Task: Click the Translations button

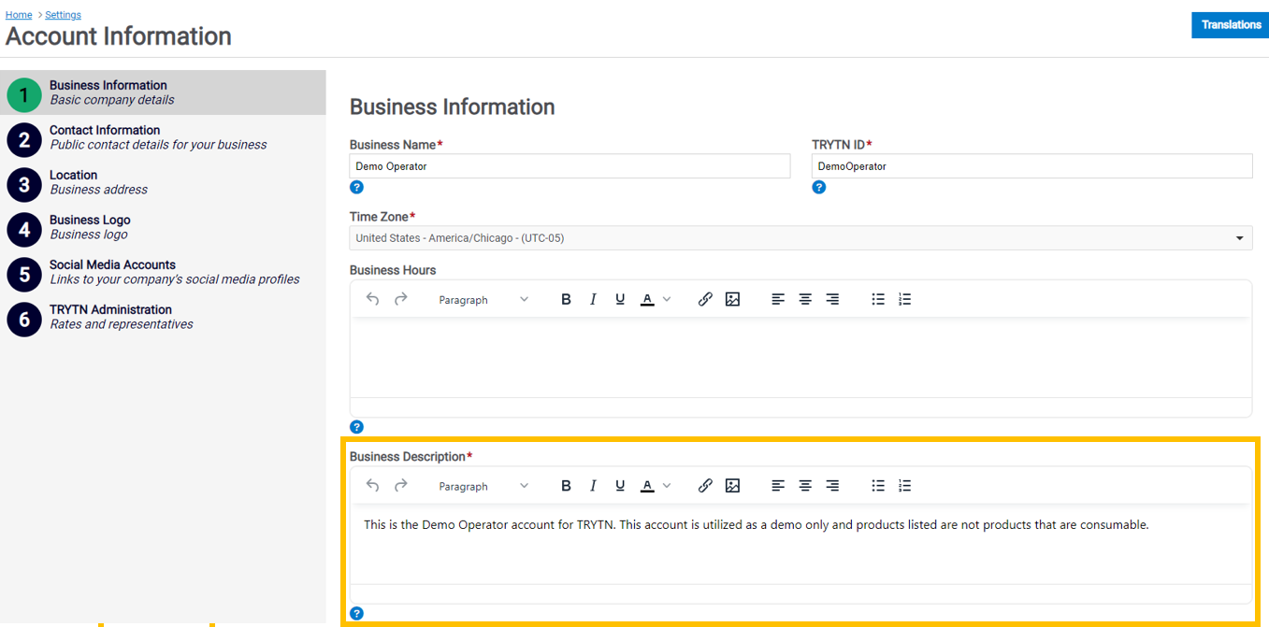Action: pos(1231,25)
